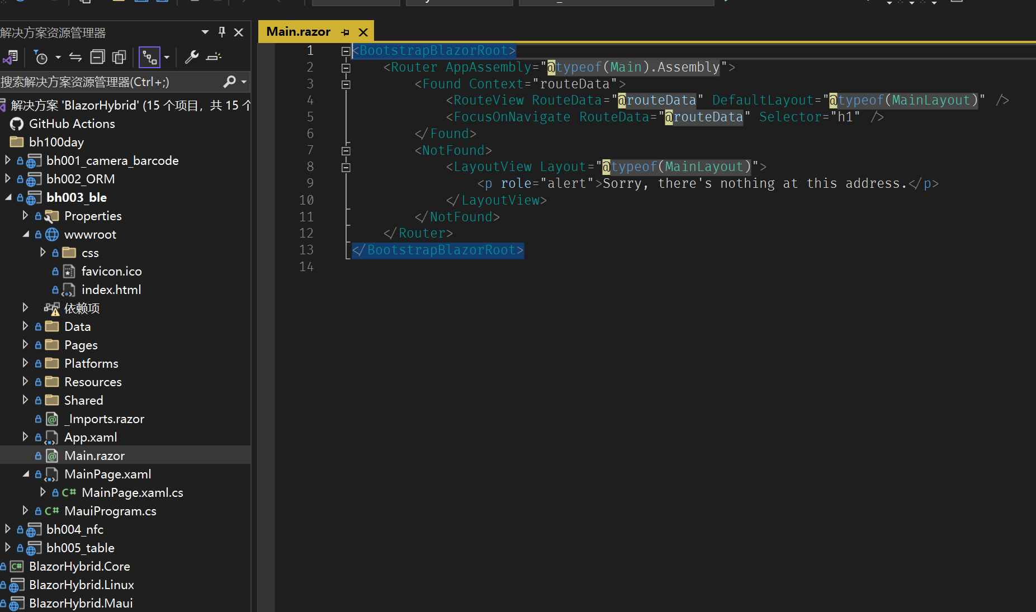This screenshot has width=1036, height=612.
Task: Toggle the file nesting tree view button
Action: tap(149, 57)
